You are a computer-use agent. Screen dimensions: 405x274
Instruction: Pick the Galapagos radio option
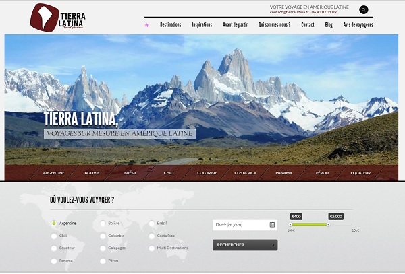pyautogui.click(x=103, y=248)
